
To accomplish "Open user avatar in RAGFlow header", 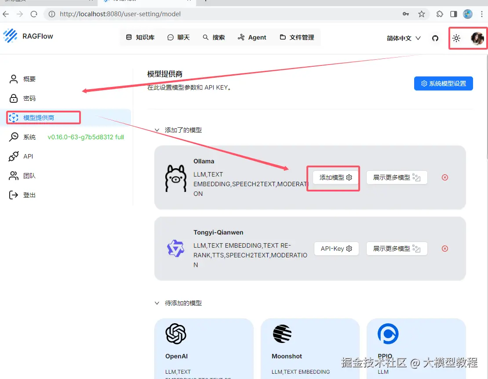I will tap(477, 38).
